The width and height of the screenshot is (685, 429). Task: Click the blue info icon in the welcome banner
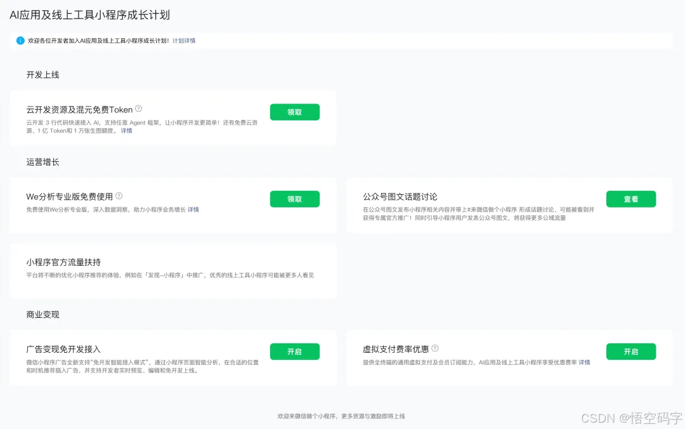[20, 41]
